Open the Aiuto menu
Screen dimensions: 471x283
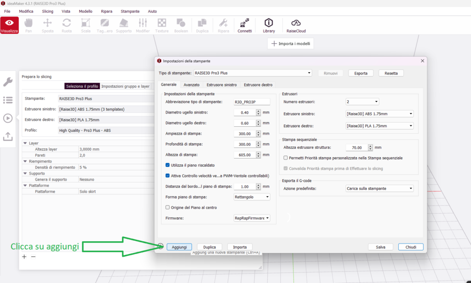pyautogui.click(x=152, y=11)
